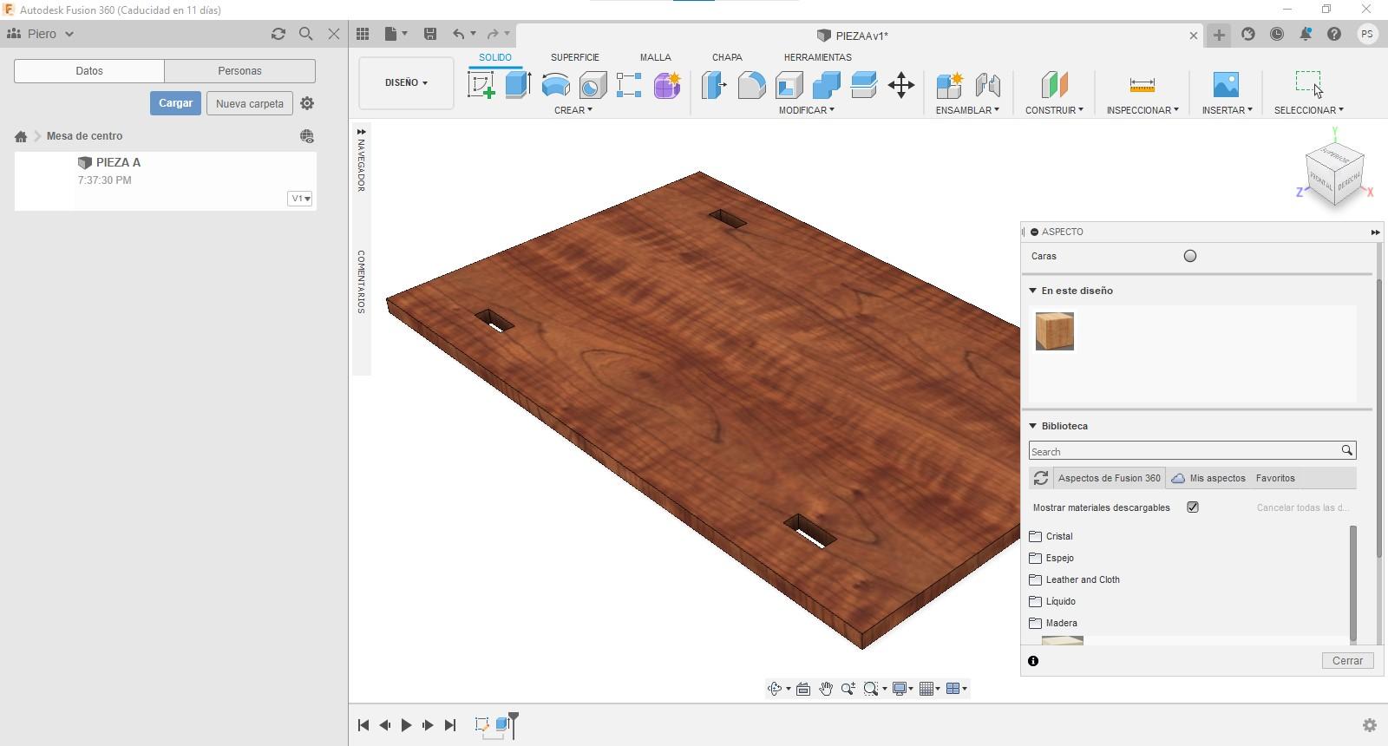1388x746 pixels.
Task: Collapse the Biblioteca section
Action: [x=1033, y=426]
